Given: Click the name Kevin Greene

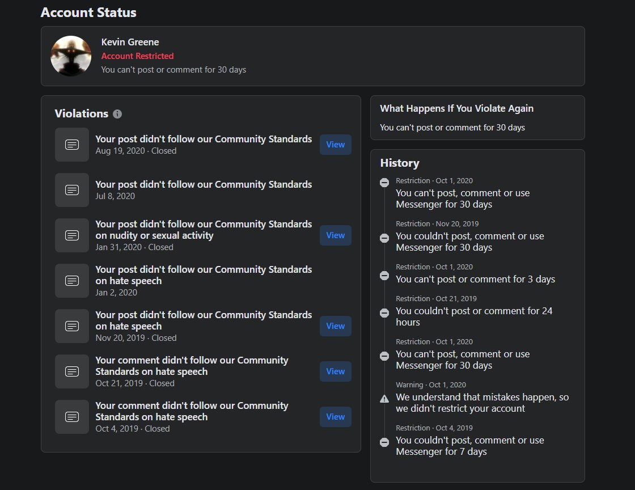Looking at the screenshot, I should pyautogui.click(x=130, y=42).
